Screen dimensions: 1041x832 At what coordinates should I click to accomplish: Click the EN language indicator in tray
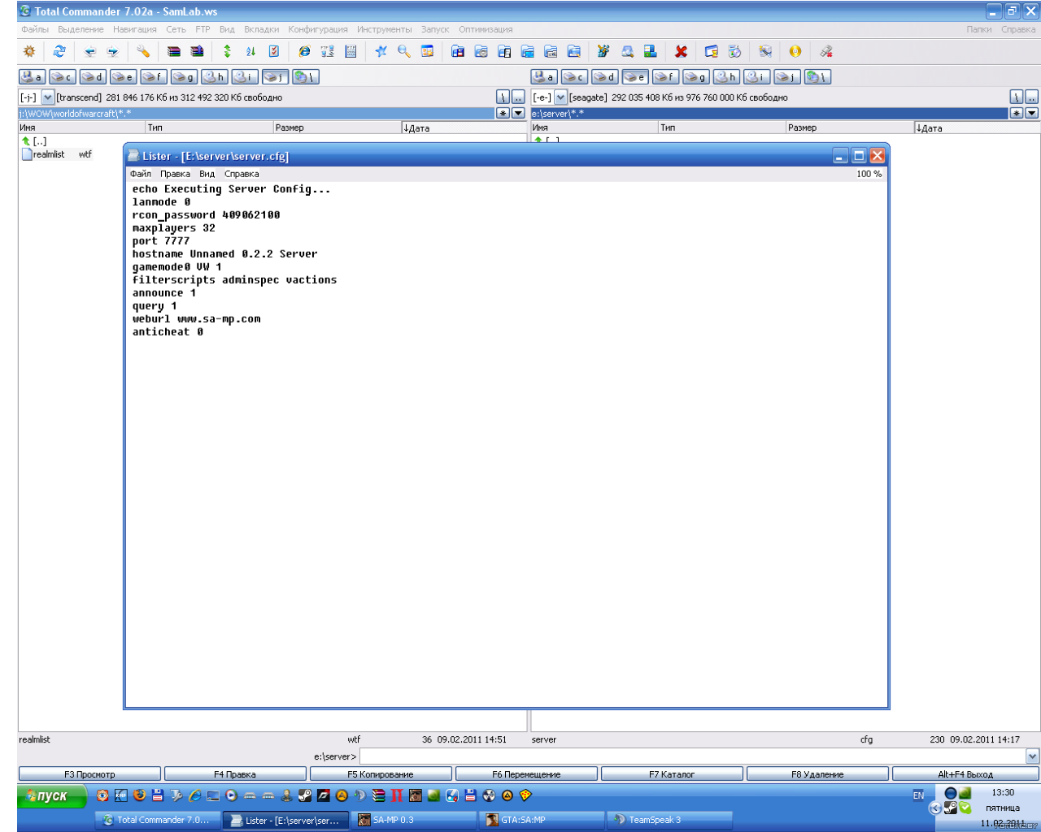[918, 795]
